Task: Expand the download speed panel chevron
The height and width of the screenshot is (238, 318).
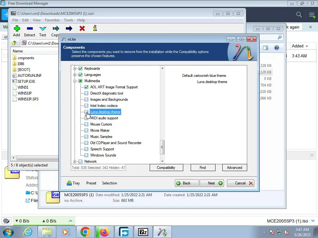Action: [70, 221]
